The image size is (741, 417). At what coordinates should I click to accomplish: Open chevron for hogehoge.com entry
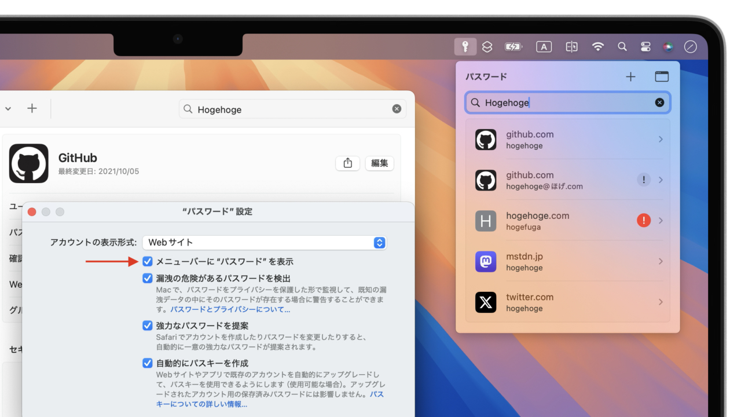661,221
